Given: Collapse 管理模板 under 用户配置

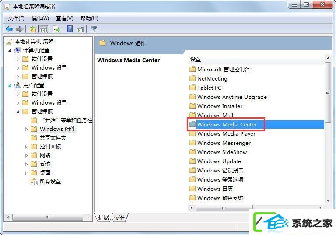Looking at the screenshot, I should point(18,112).
